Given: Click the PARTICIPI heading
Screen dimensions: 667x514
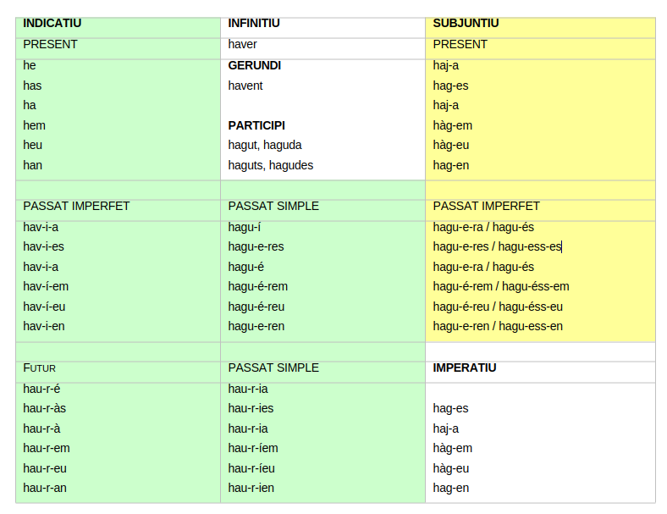Looking at the screenshot, I should (x=256, y=125).
